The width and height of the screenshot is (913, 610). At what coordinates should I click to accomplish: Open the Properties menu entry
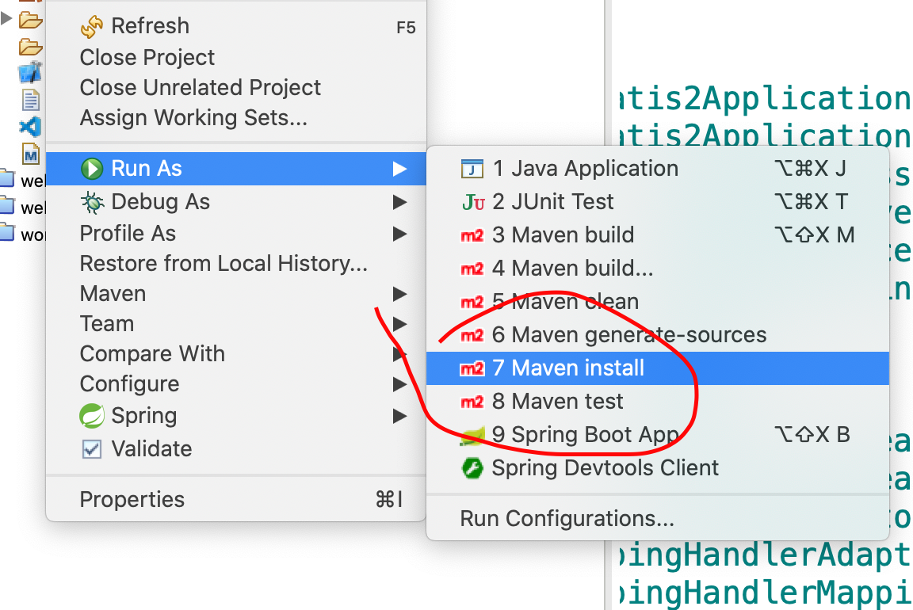point(236,499)
